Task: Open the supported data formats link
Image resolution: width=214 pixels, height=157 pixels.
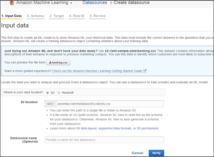Action: (115, 128)
